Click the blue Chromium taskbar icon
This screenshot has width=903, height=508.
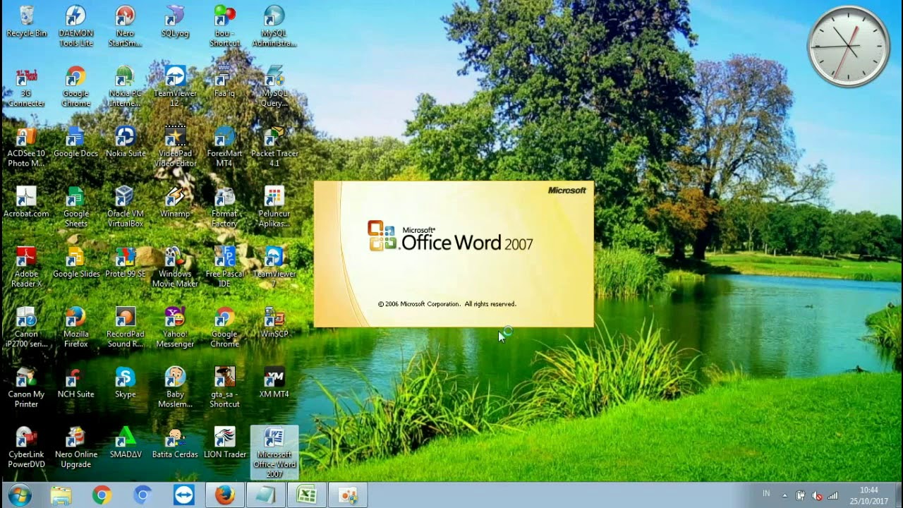(x=143, y=495)
